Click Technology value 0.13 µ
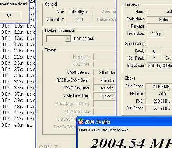The image size is (172, 148). (156, 34)
